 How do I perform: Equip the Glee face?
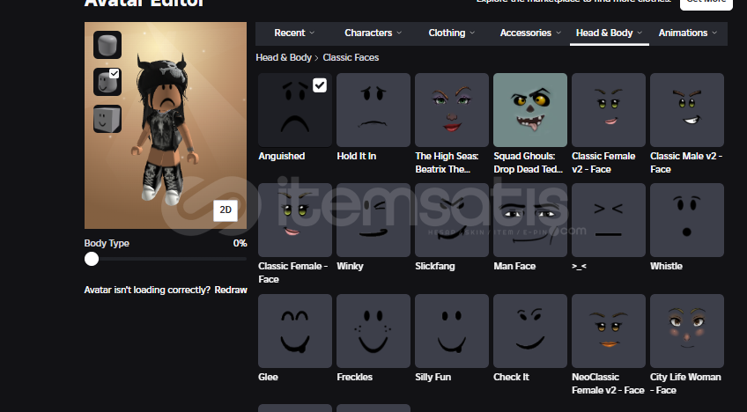click(295, 331)
